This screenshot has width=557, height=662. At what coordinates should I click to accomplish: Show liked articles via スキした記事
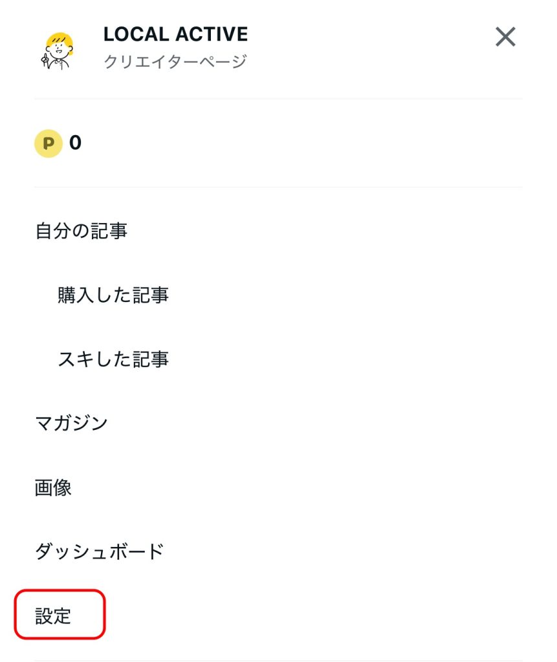[x=113, y=359]
